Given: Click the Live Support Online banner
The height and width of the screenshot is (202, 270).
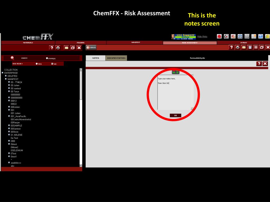Looking at the screenshot, I should pos(184,37).
